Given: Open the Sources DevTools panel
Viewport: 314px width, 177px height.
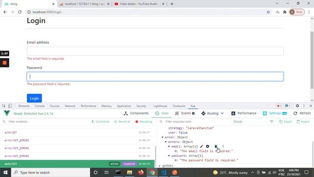Looking at the screenshot, I should tap(54, 106).
